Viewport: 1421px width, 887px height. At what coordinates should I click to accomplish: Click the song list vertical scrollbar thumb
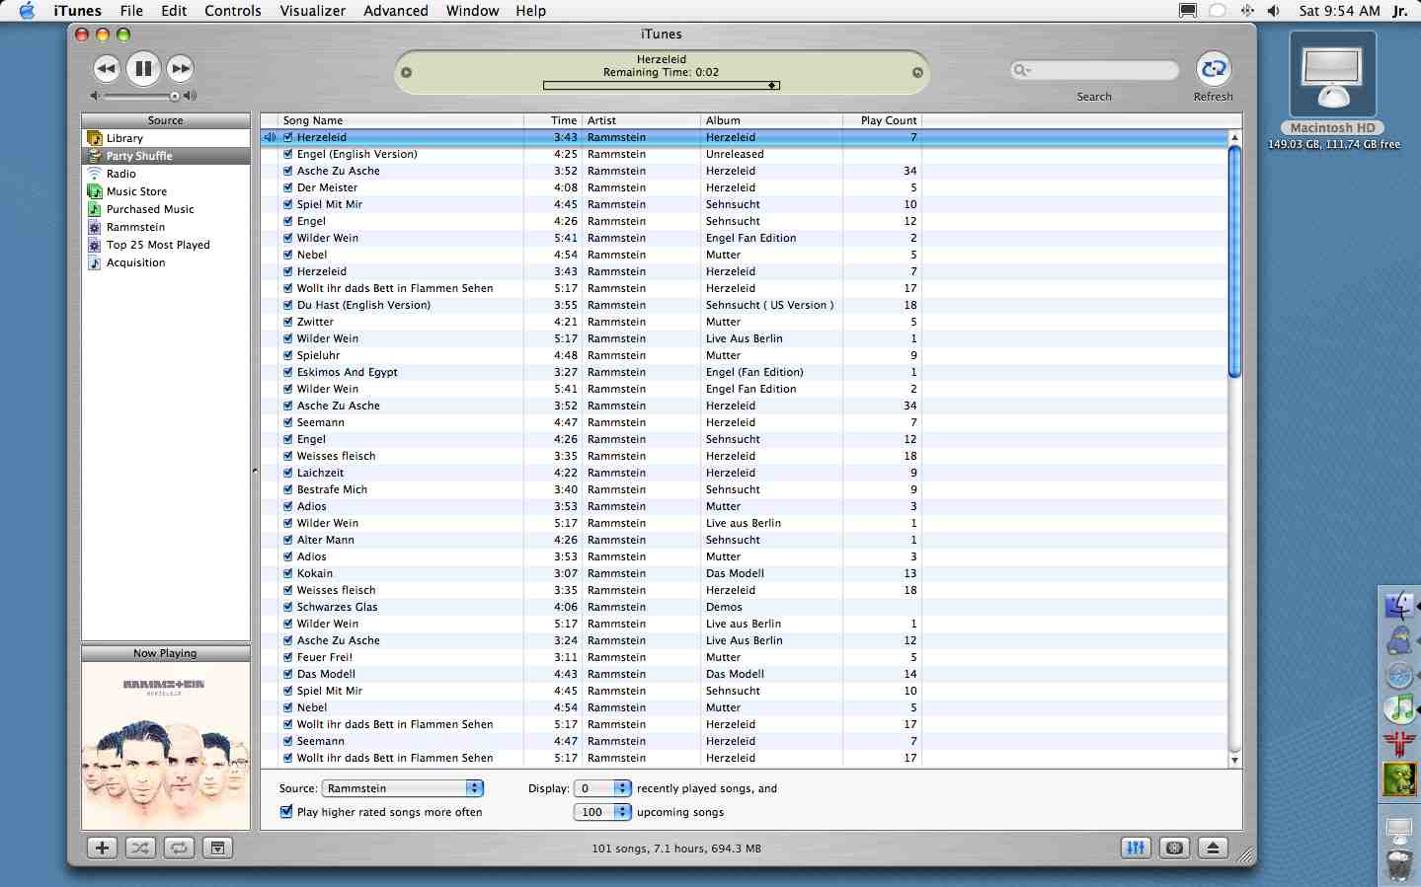[1234, 261]
